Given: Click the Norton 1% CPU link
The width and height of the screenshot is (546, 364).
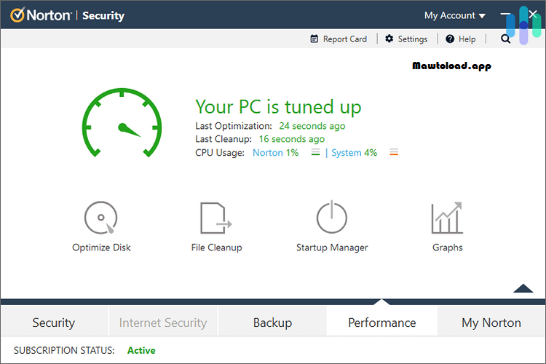Looking at the screenshot, I should coord(275,153).
